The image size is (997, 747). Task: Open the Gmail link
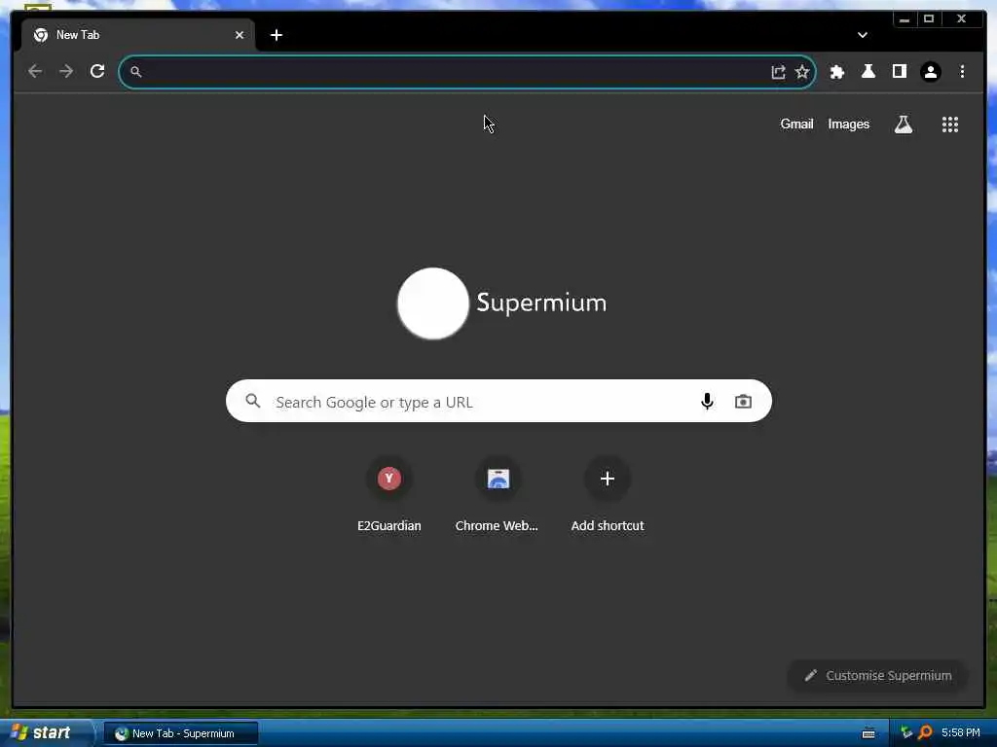pos(796,124)
